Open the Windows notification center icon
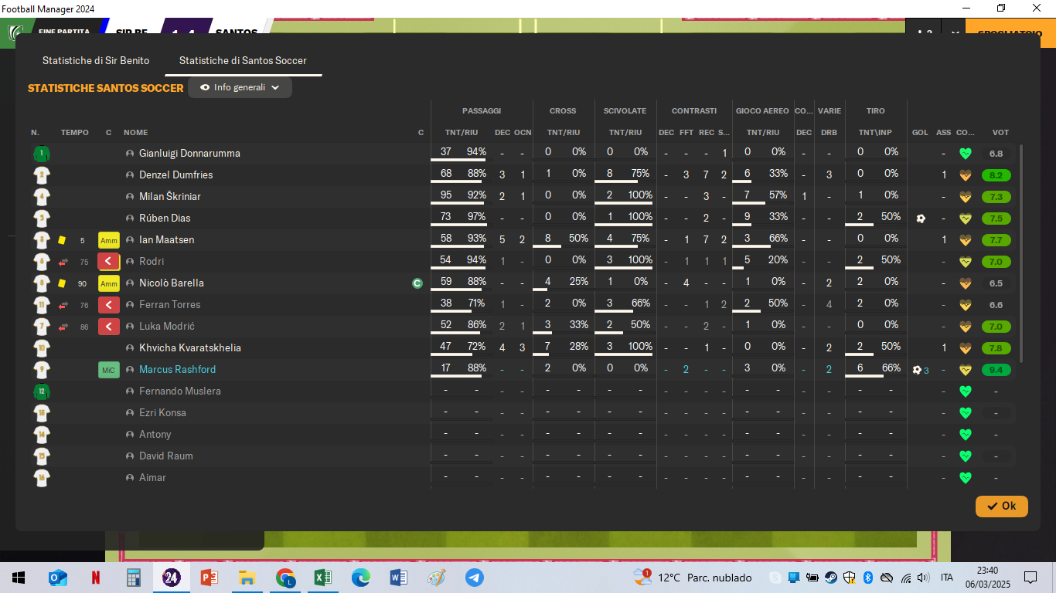The width and height of the screenshot is (1056, 593). [x=1030, y=578]
